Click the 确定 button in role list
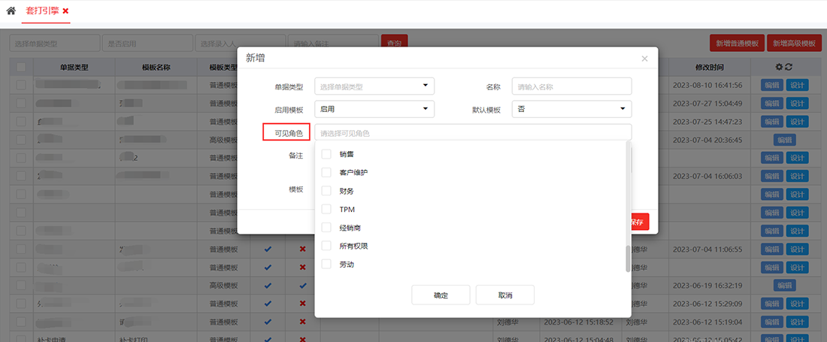 (441, 295)
